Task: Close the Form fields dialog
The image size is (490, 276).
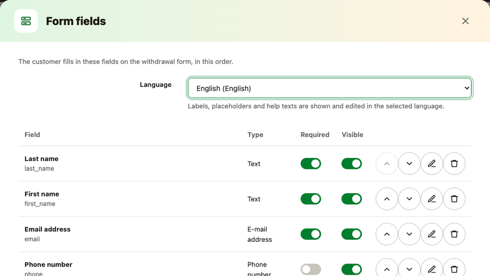Action: click(465, 21)
